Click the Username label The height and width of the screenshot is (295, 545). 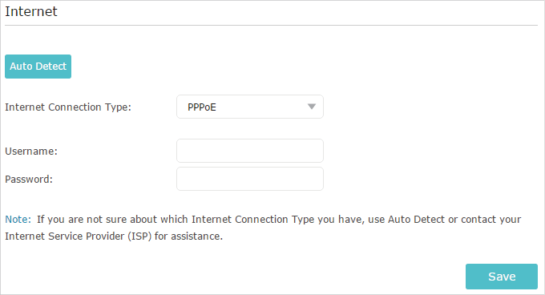(x=31, y=152)
